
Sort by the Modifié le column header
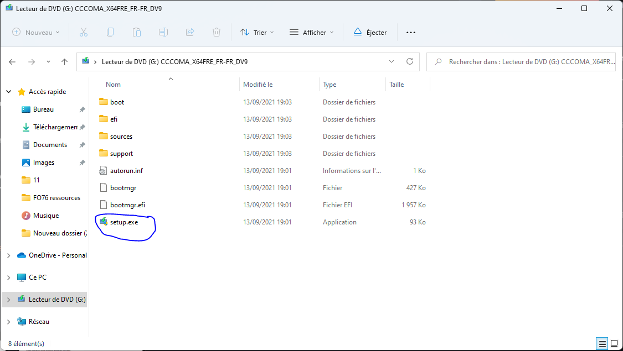click(258, 85)
